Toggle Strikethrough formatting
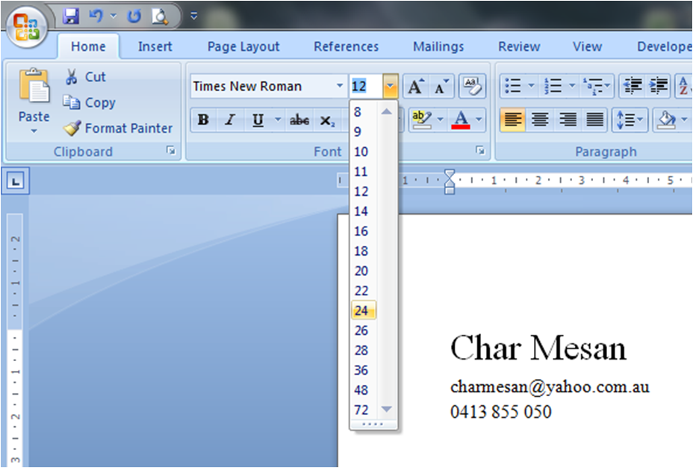Screen dimensions: 693x468 pos(299,120)
